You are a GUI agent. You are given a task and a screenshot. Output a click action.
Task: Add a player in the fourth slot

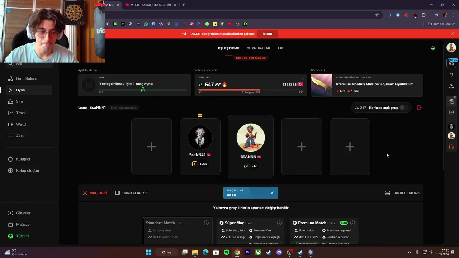[302, 147]
